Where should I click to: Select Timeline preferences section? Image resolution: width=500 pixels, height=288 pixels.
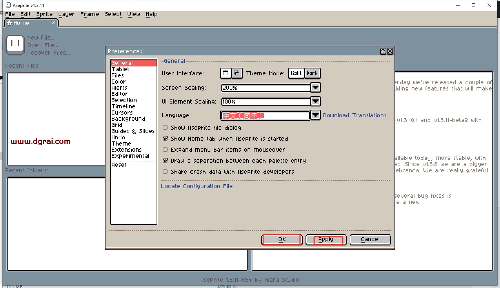pos(133,106)
